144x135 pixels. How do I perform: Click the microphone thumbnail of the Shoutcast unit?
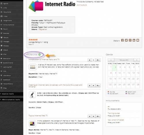coord(32,95)
